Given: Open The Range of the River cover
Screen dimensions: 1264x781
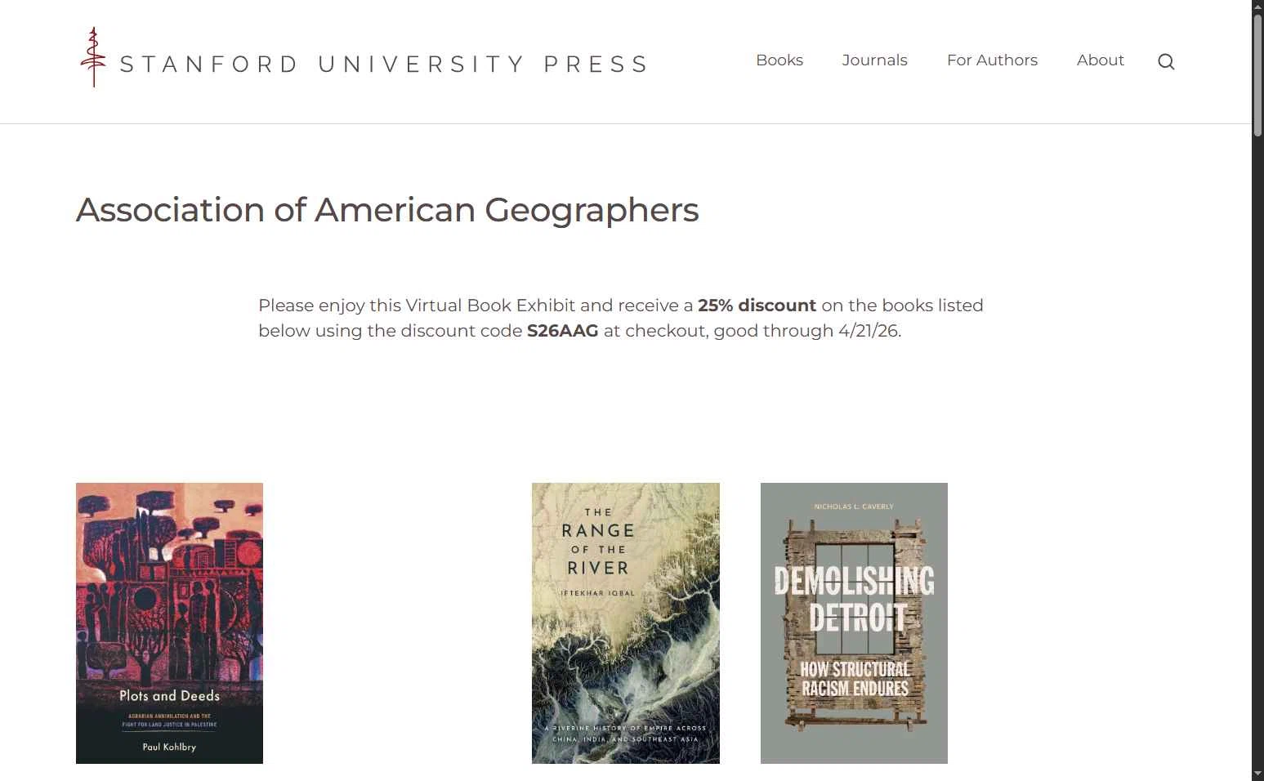Looking at the screenshot, I should [x=626, y=623].
